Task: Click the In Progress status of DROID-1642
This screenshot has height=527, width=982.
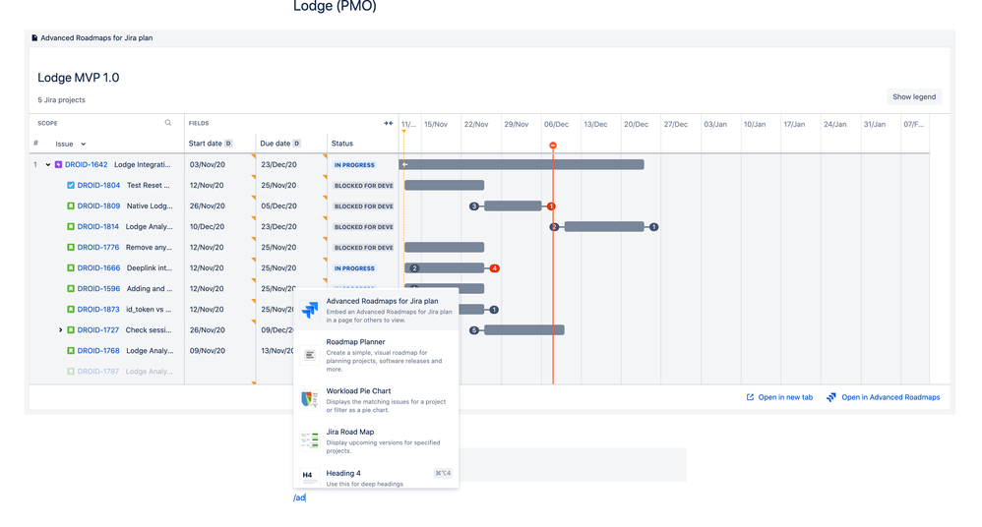Action: pyautogui.click(x=354, y=165)
